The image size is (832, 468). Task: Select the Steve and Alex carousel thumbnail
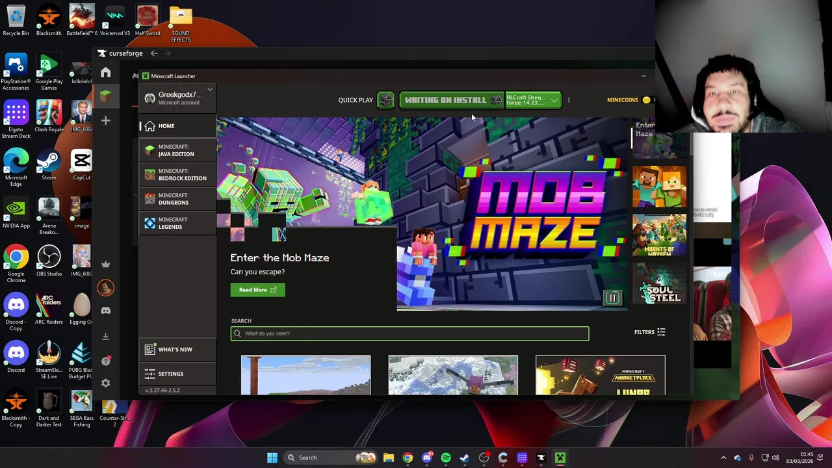(x=659, y=187)
